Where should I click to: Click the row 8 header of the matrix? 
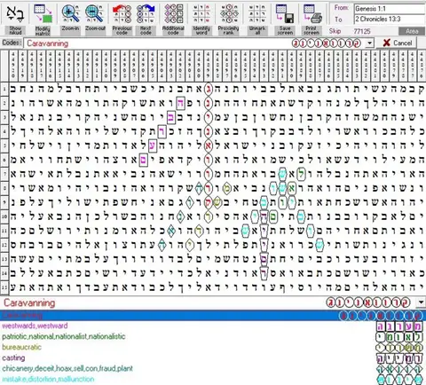[x=4, y=188]
